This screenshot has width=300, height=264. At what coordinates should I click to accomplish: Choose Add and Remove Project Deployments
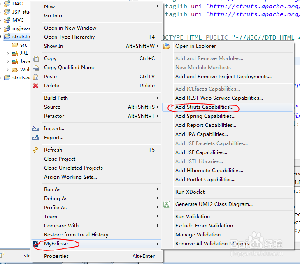coord(228,77)
